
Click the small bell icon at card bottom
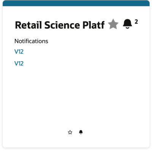81,132
